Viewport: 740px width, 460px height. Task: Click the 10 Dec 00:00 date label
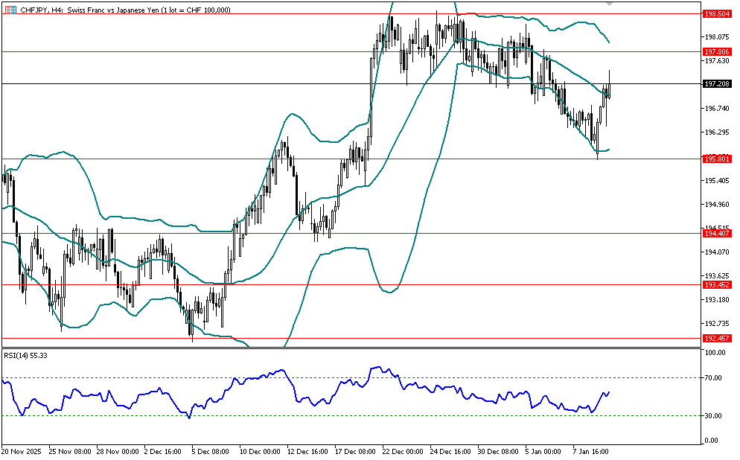(260, 451)
